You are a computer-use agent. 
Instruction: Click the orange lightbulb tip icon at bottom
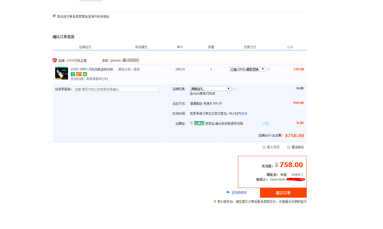click(x=215, y=202)
